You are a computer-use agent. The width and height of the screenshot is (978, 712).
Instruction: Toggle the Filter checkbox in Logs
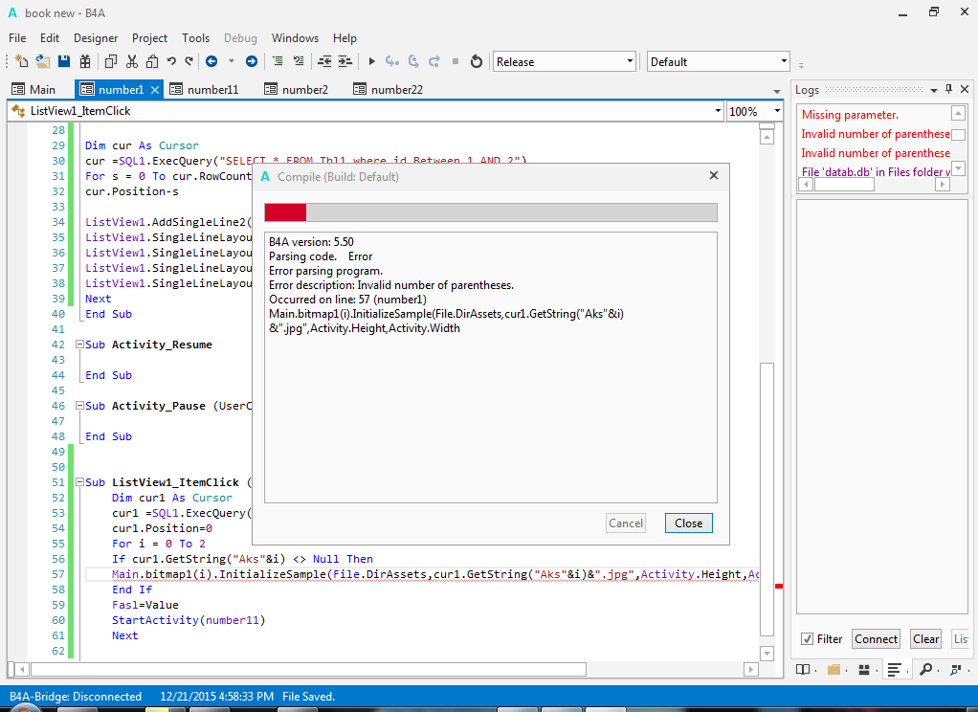pyautogui.click(x=808, y=638)
